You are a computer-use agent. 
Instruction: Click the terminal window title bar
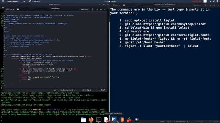tap(55, 4)
